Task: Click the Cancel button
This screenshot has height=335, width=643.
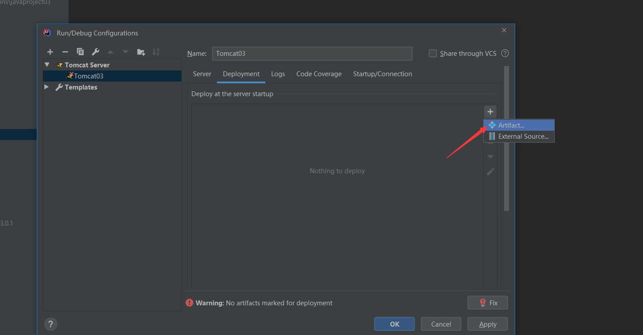Action: (x=441, y=324)
